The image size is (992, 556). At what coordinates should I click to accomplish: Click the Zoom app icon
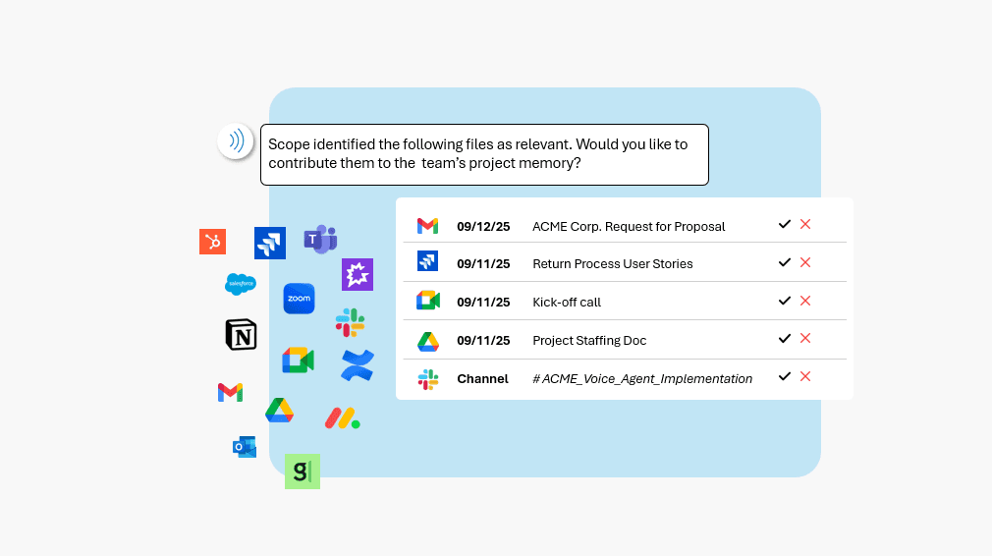300,299
